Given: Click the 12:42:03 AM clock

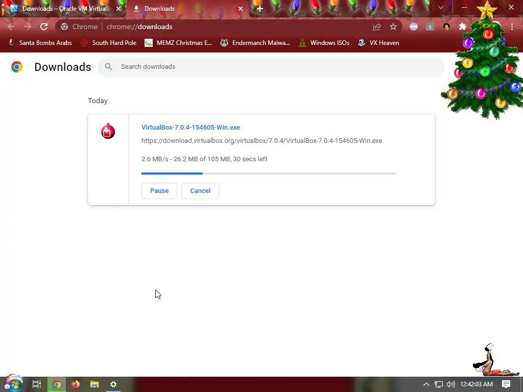Looking at the screenshot, I should [x=477, y=384].
